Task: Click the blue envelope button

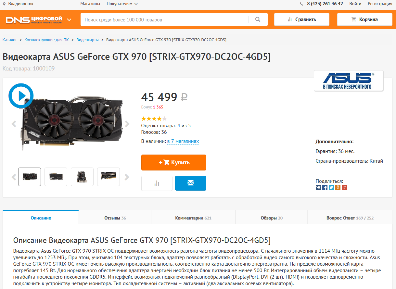Action: click(191, 183)
